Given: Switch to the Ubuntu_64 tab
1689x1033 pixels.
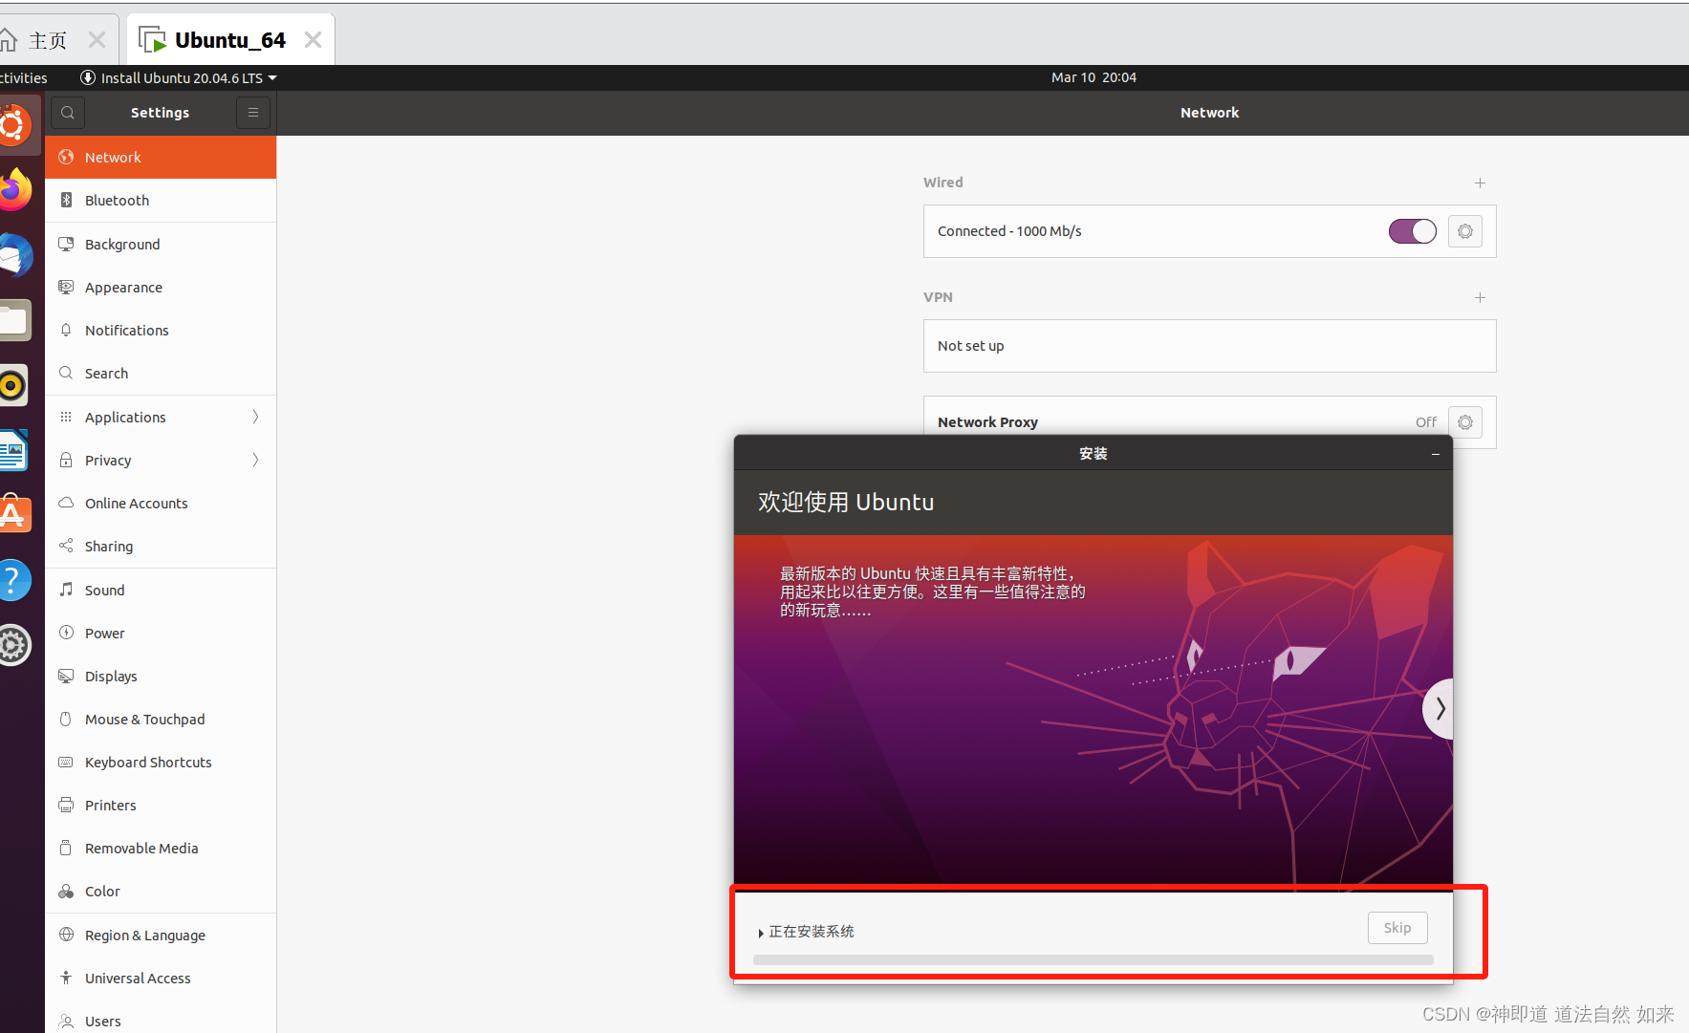Looking at the screenshot, I should [x=229, y=39].
